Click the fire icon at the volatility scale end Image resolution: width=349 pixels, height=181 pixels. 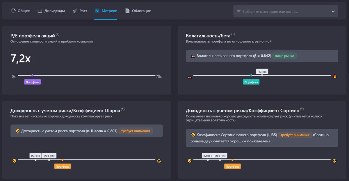click(335, 77)
